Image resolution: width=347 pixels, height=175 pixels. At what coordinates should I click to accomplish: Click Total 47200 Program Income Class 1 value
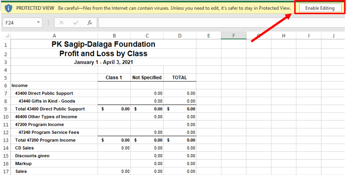114,140
